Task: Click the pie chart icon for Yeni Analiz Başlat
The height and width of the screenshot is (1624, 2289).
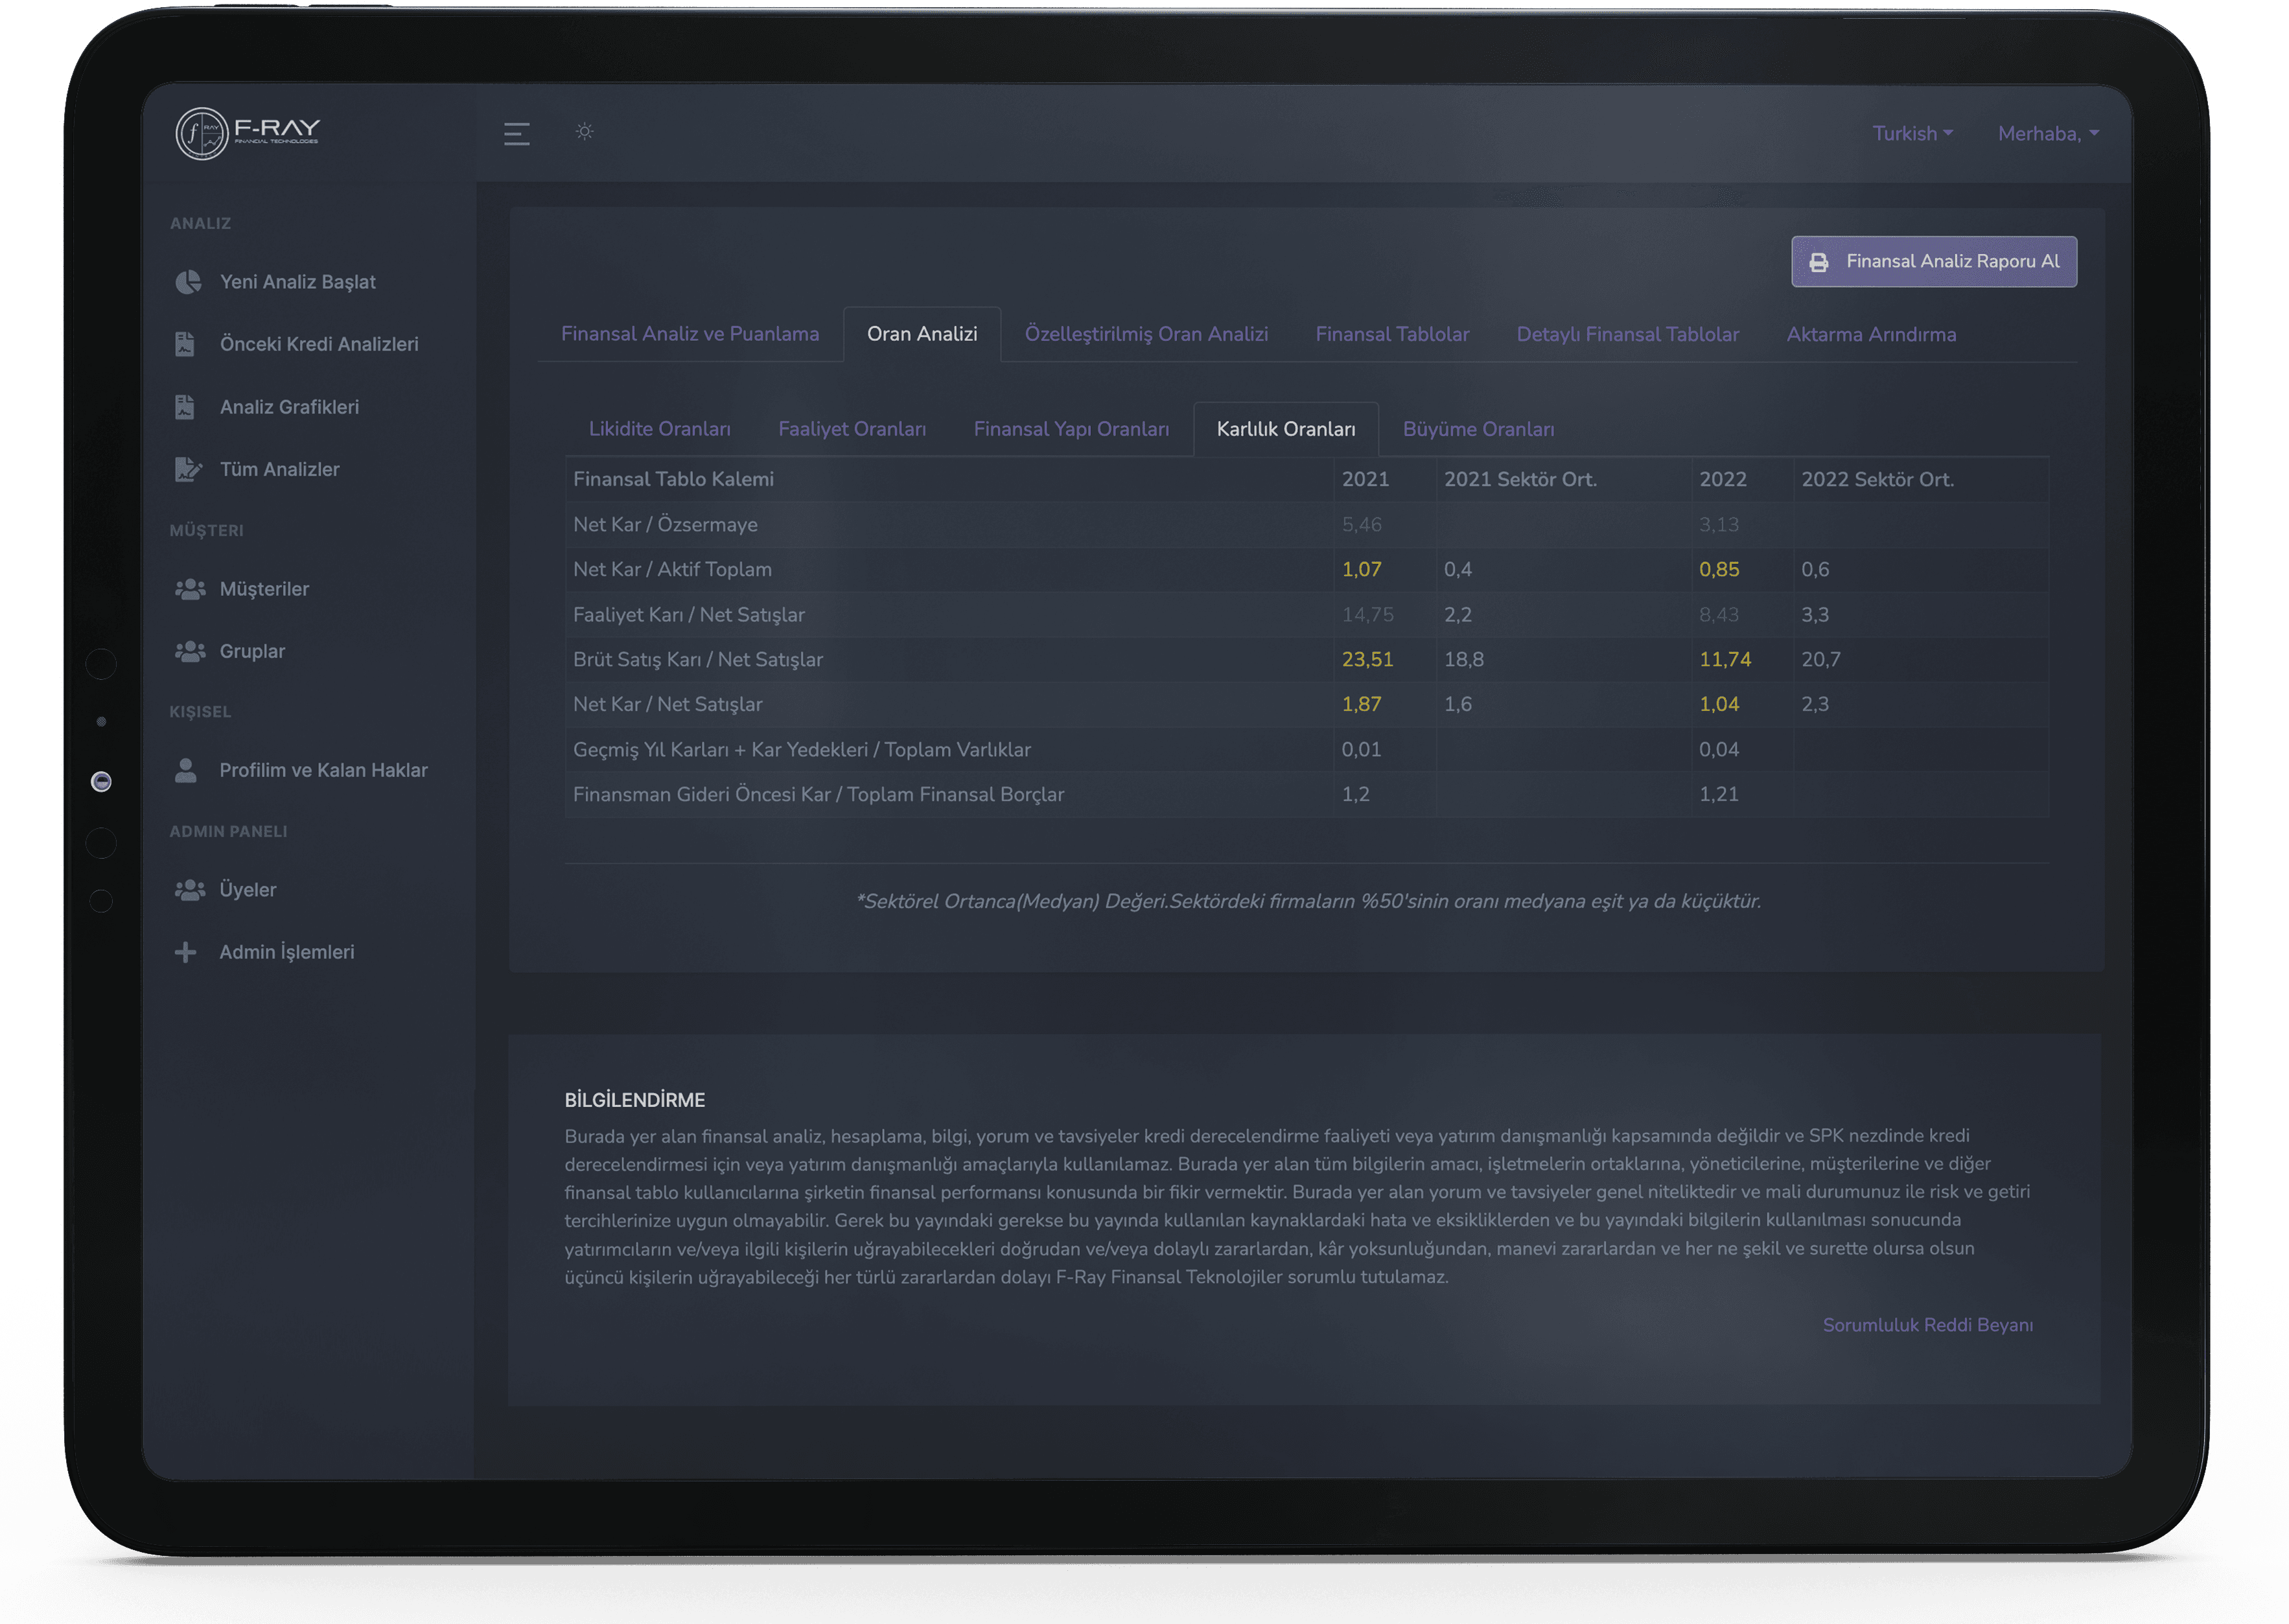Action: tap(187, 282)
